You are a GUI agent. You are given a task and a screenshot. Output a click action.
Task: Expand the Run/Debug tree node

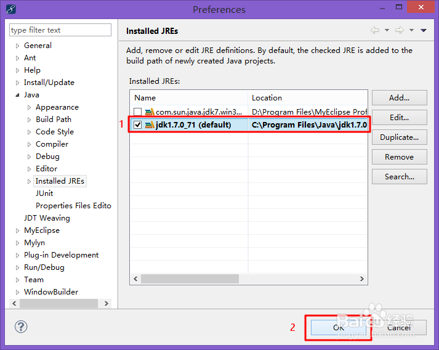[x=17, y=267]
